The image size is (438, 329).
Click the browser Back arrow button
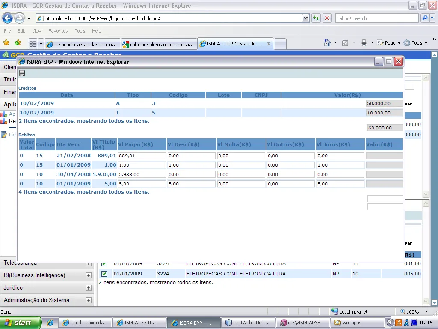8,18
